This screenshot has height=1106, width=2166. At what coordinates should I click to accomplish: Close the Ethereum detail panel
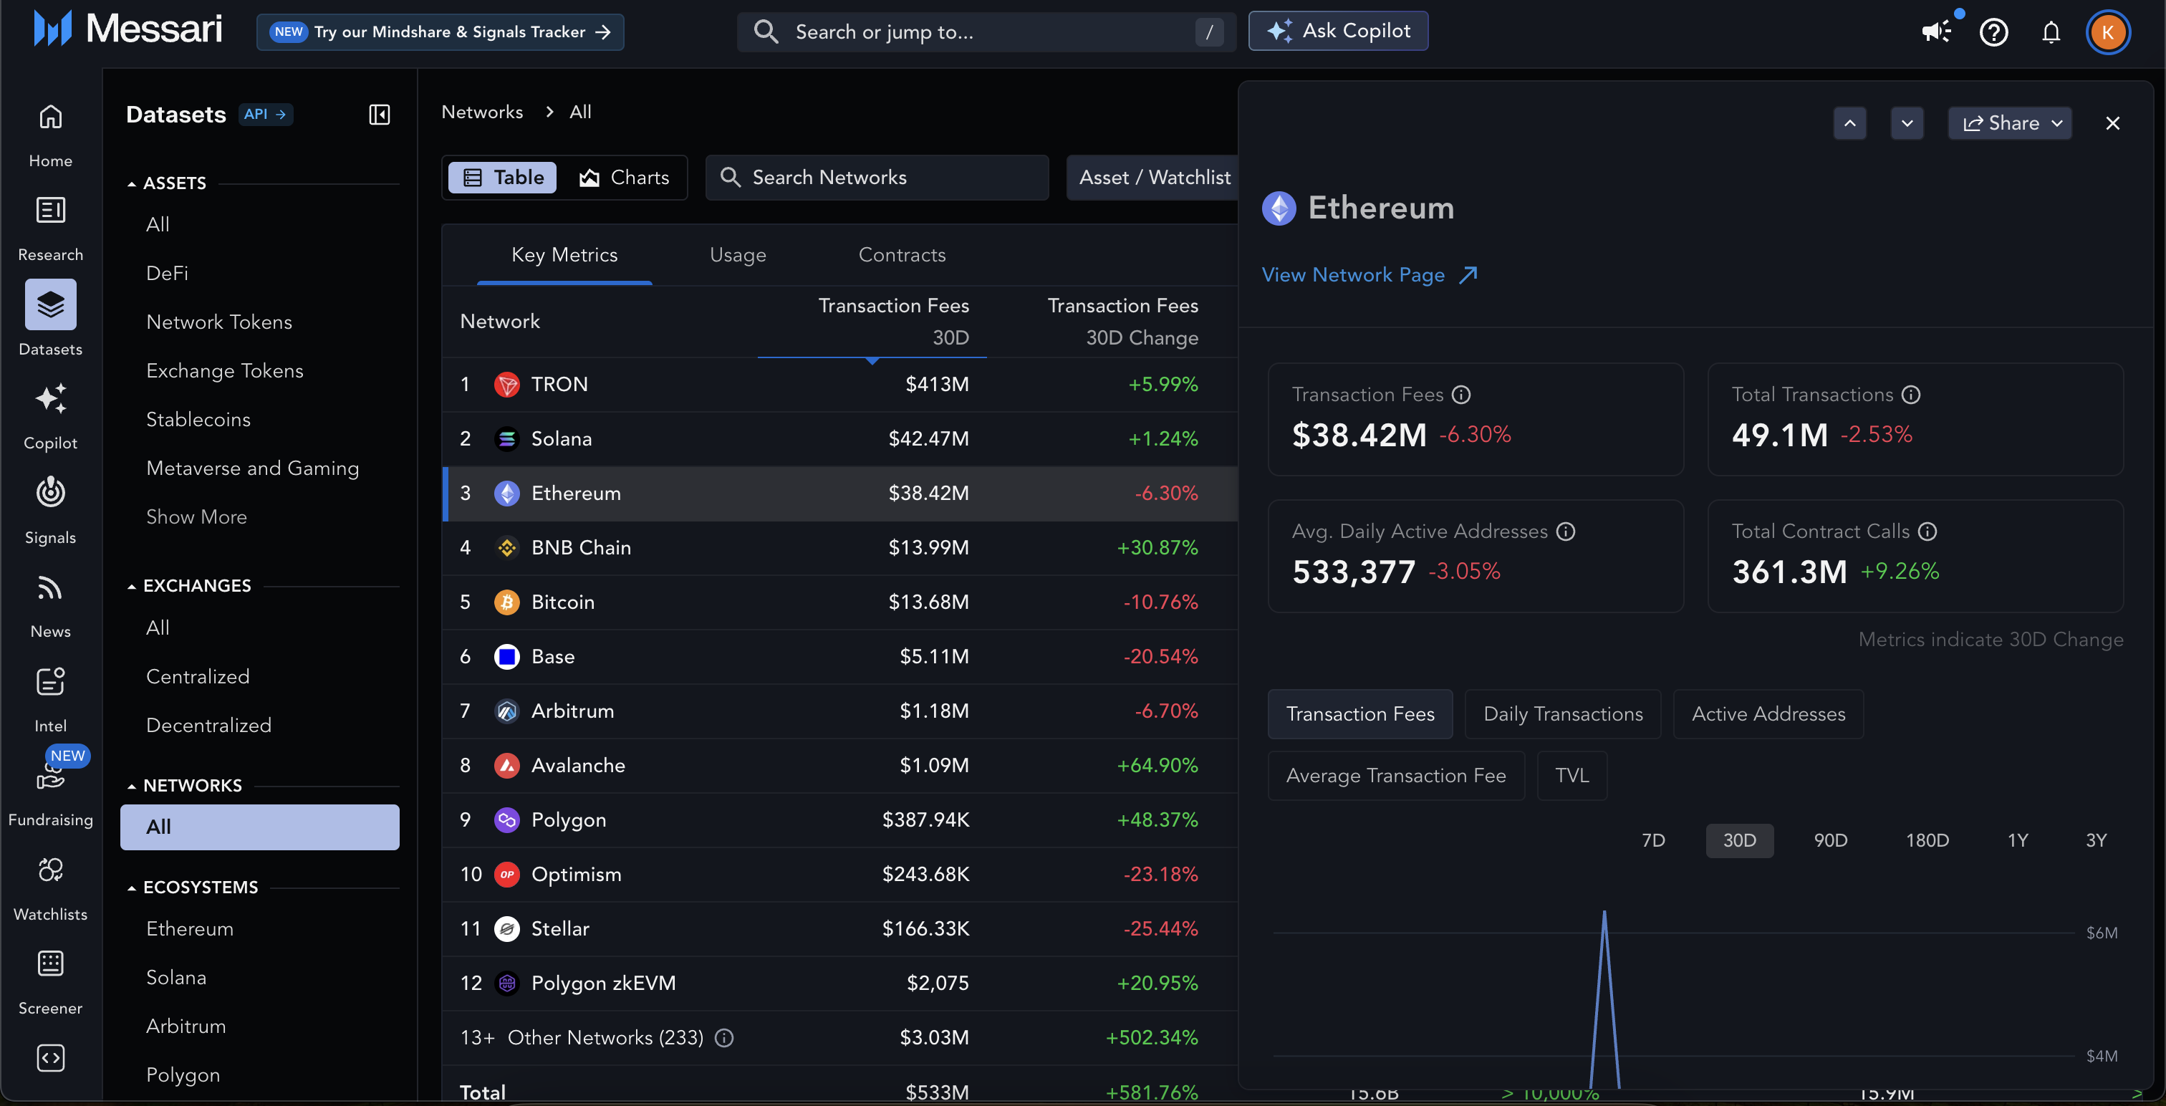[2112, 124]
